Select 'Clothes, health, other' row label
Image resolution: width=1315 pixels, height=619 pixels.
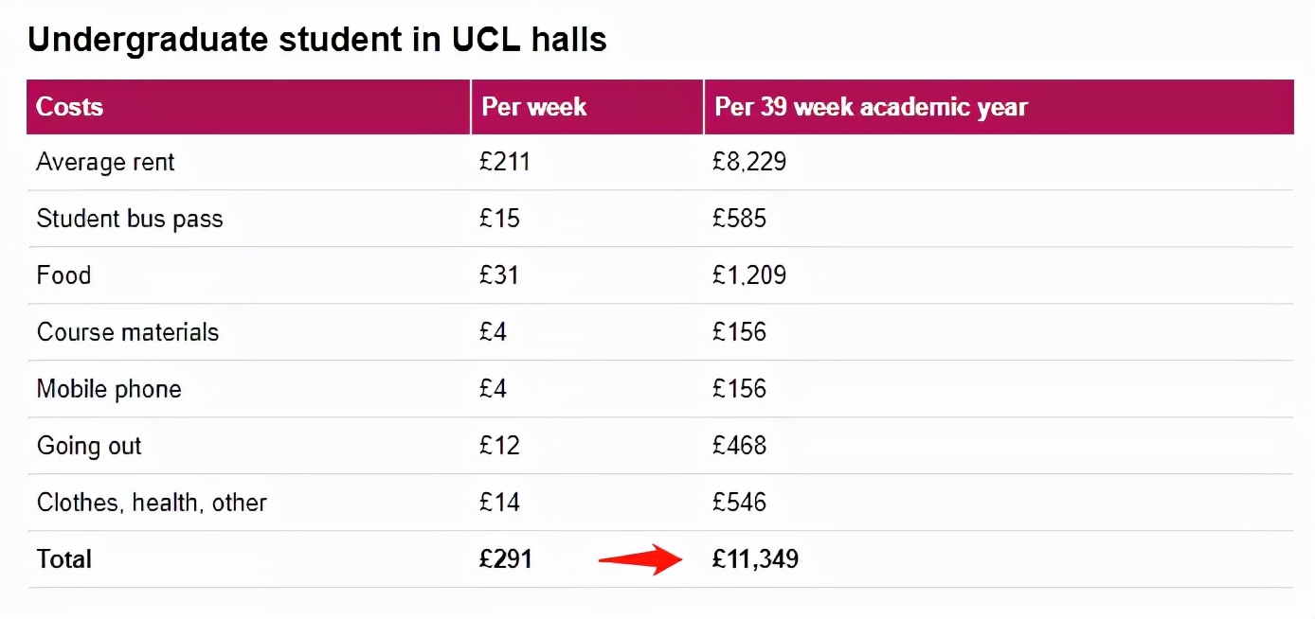[x=152, y=503]
